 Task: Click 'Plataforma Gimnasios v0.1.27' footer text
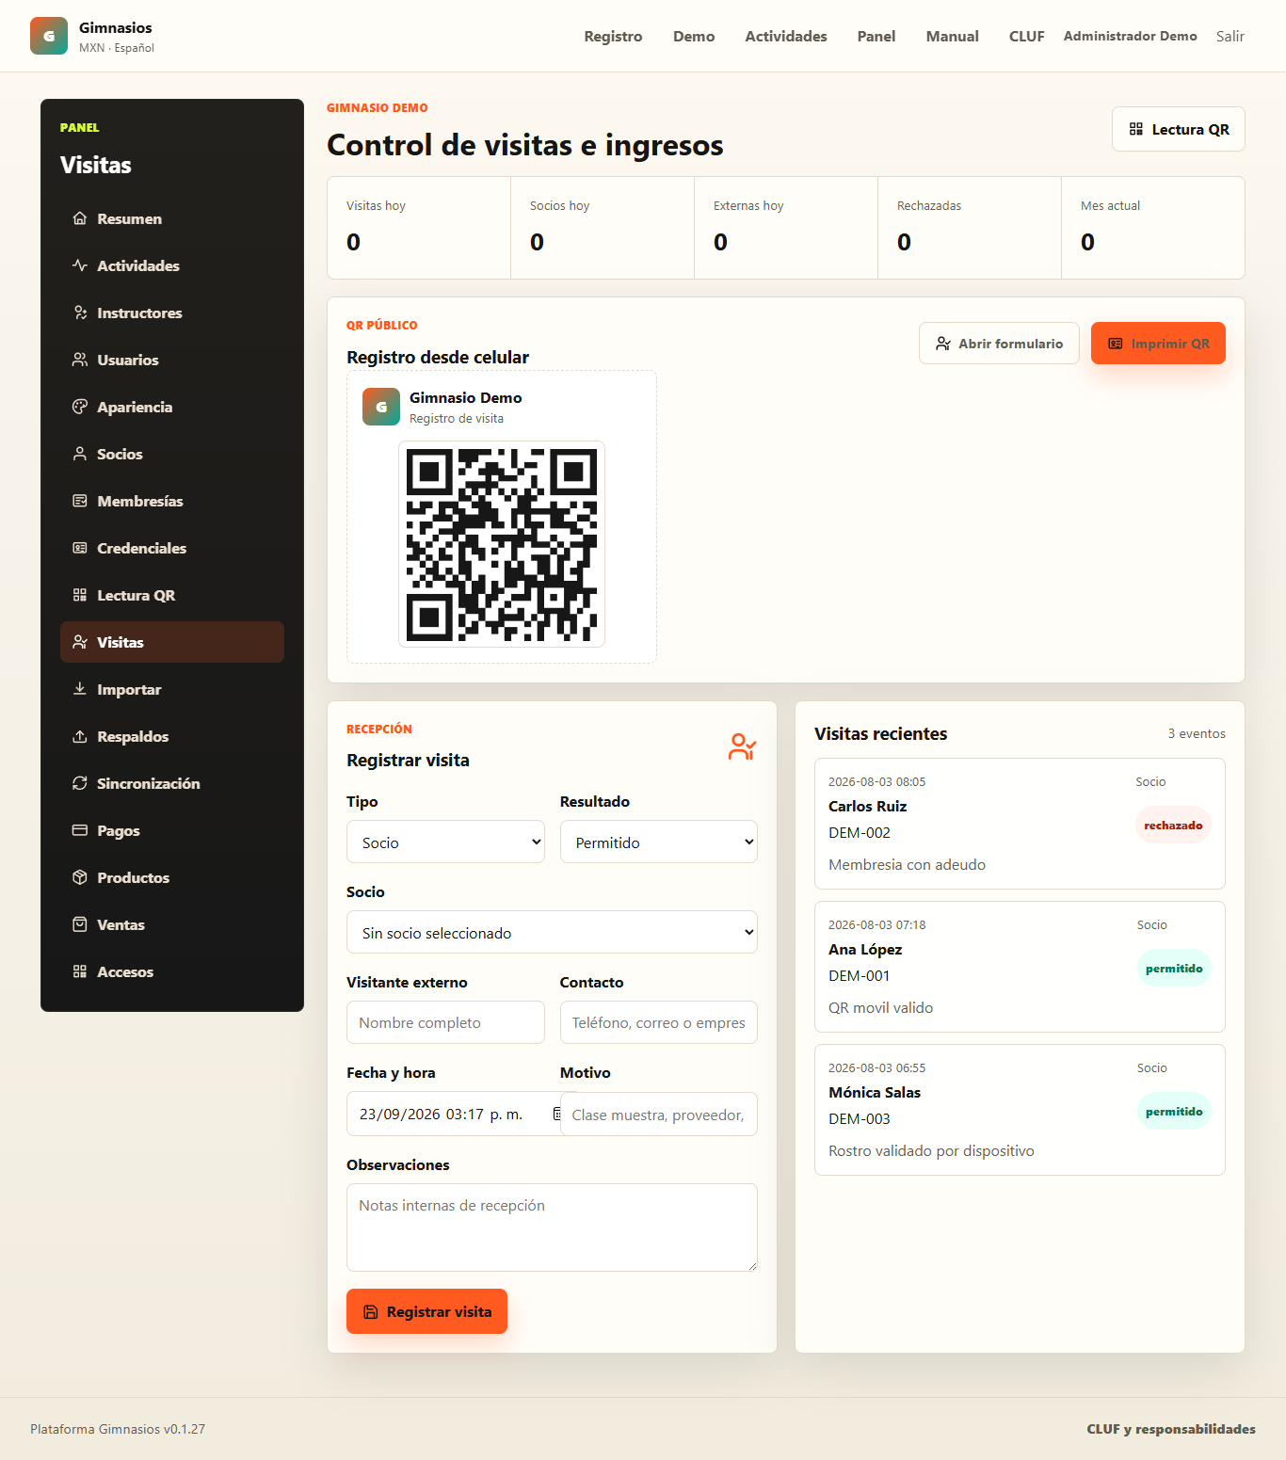[x=118, y=1429]
